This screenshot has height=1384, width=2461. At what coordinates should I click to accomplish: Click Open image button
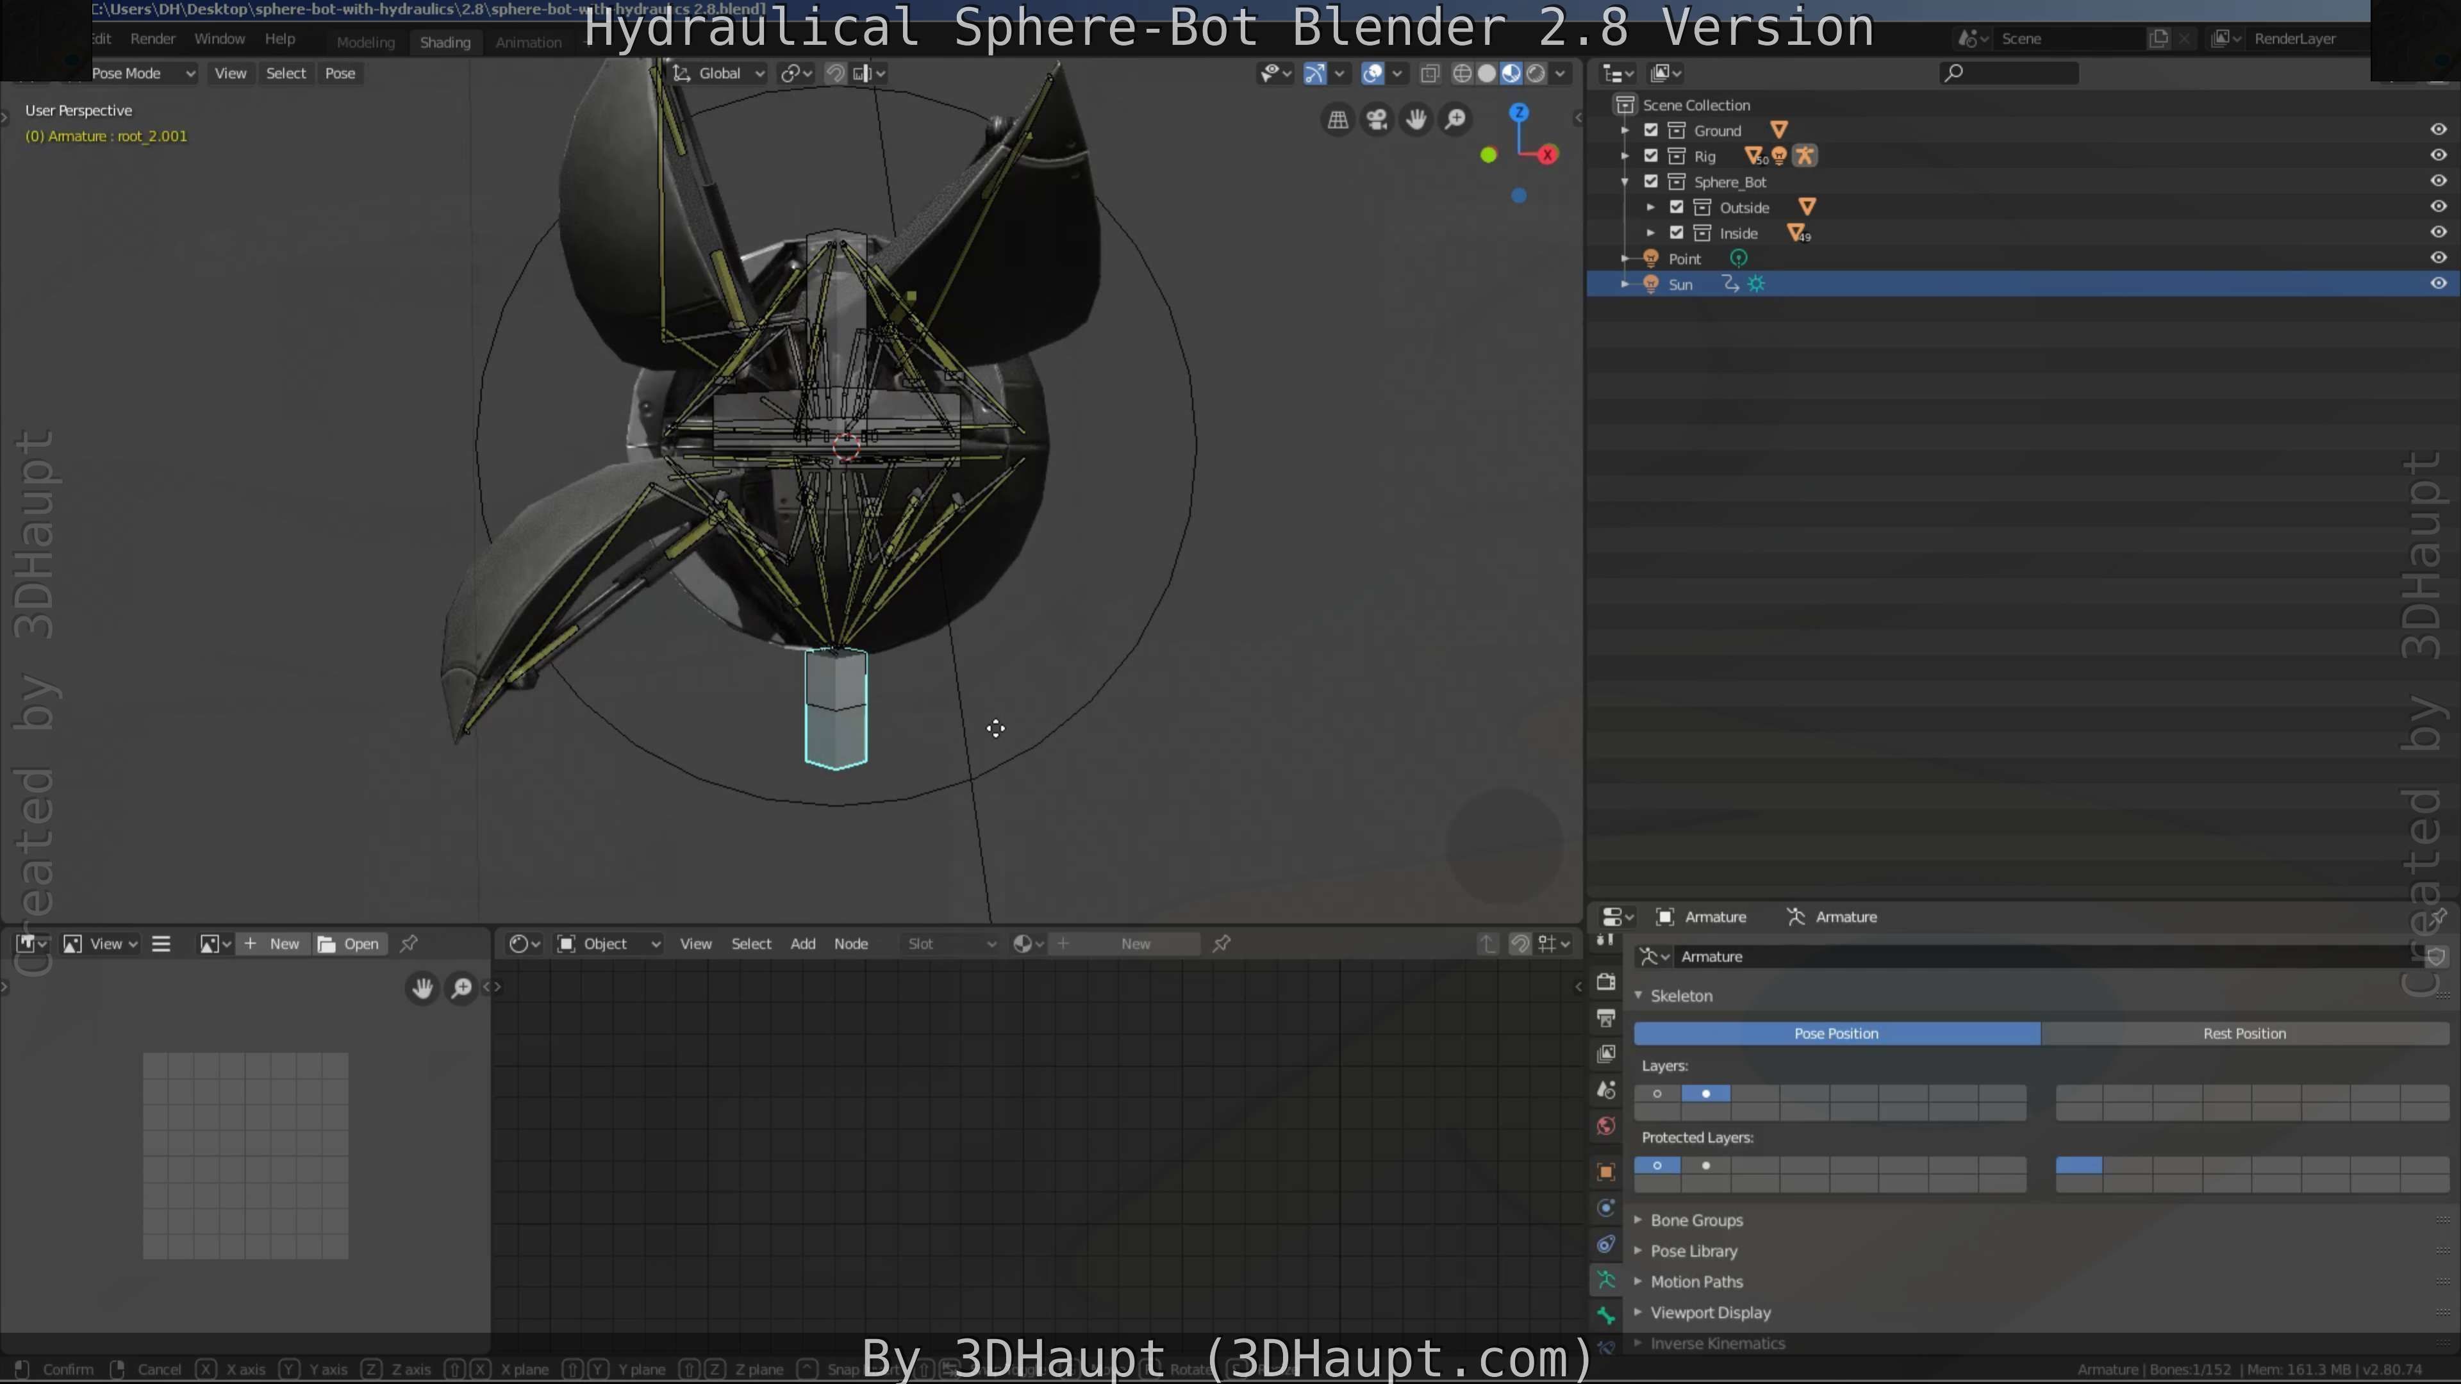click(350, 944)
